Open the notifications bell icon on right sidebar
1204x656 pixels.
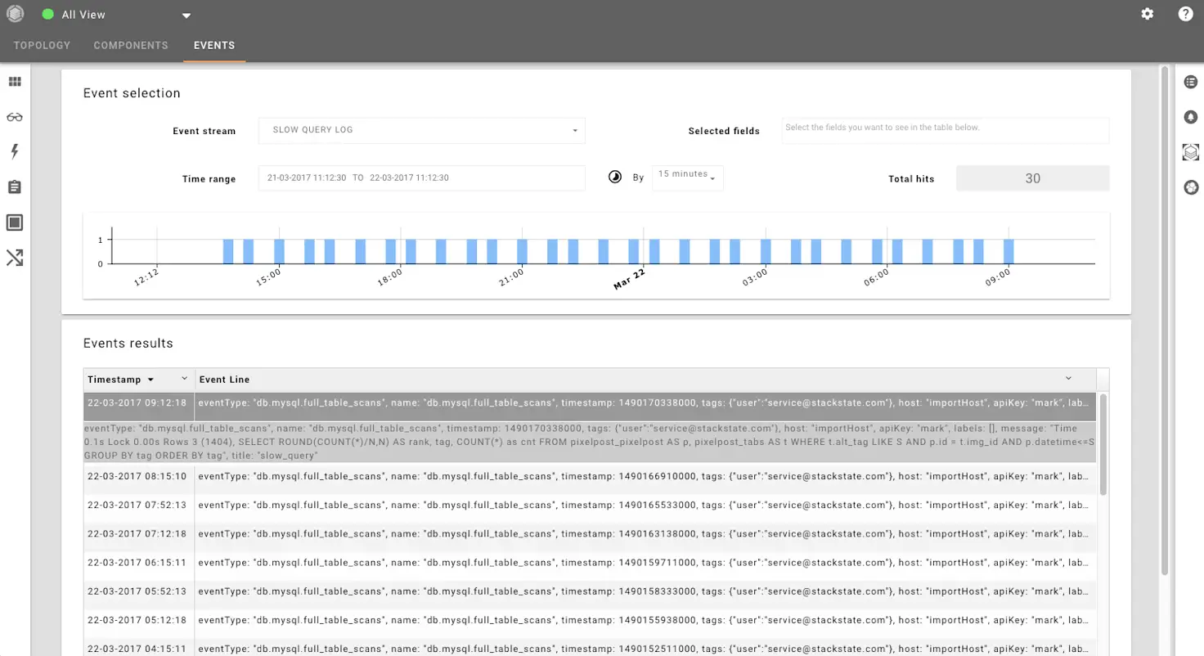coord(1191,117)
